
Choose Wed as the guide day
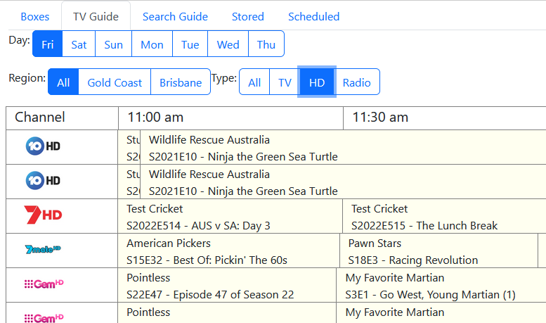[228, 44]
